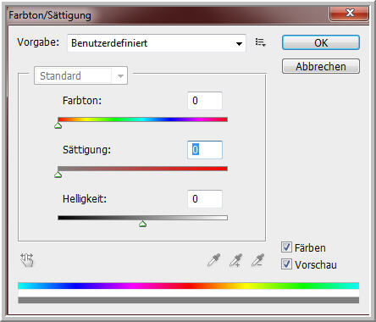This screenshot has width=376, height=322.
Task: Pick the plain eyedropper tool
Action: coord(214,260)
